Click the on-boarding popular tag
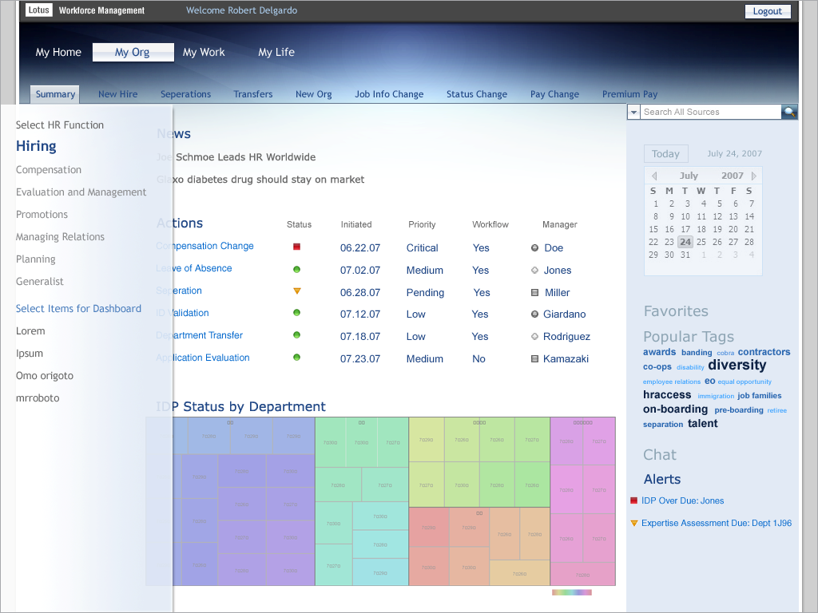The height and width of the screenshot is (613, 818). 675,409
